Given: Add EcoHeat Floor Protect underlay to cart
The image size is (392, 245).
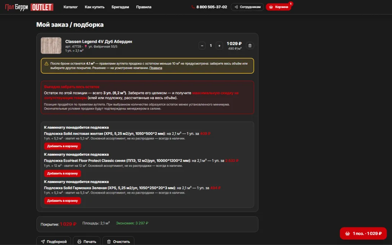Looking at the screenshot, I should pyautogui.click(x=62, y=173).
